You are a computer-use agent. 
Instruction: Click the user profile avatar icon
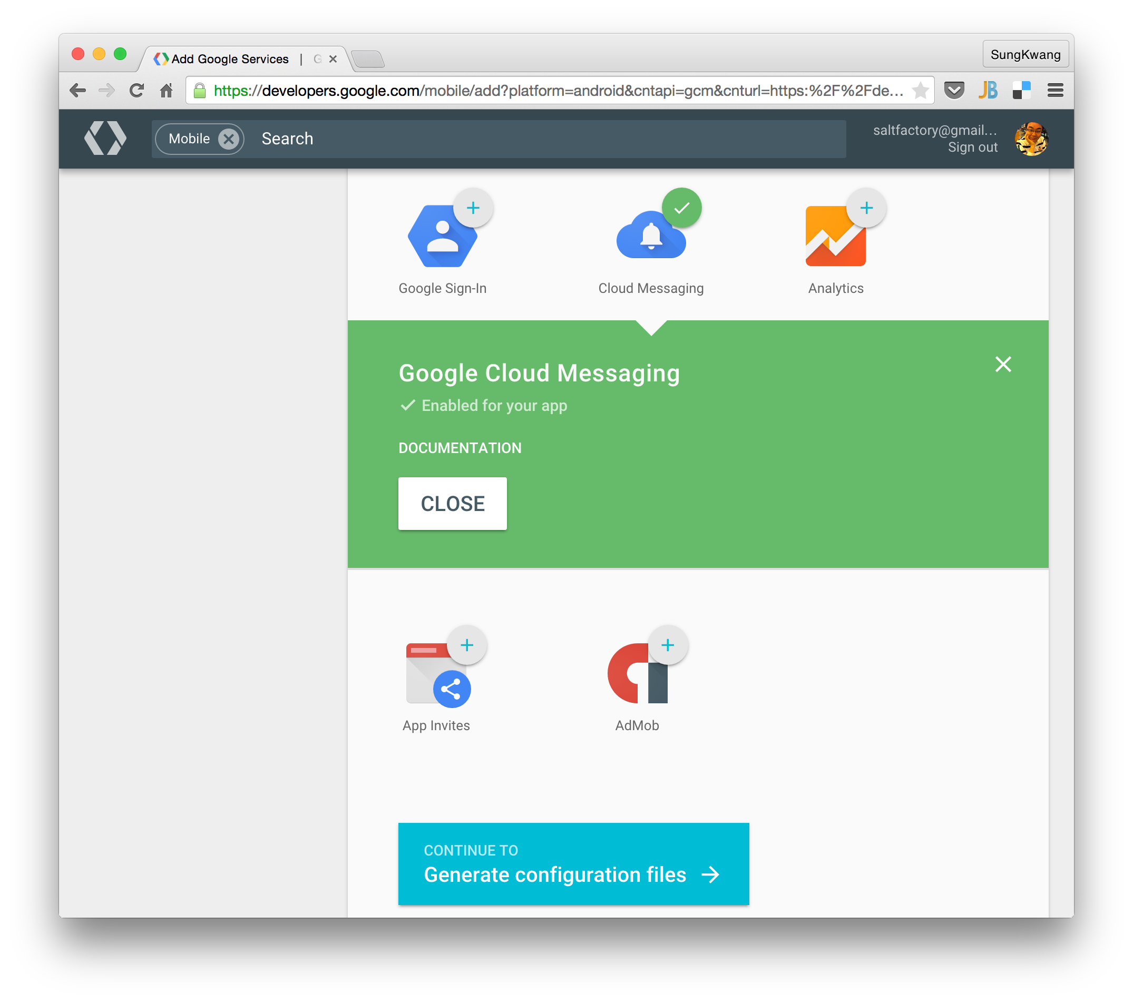click(x=1030, y=137)
